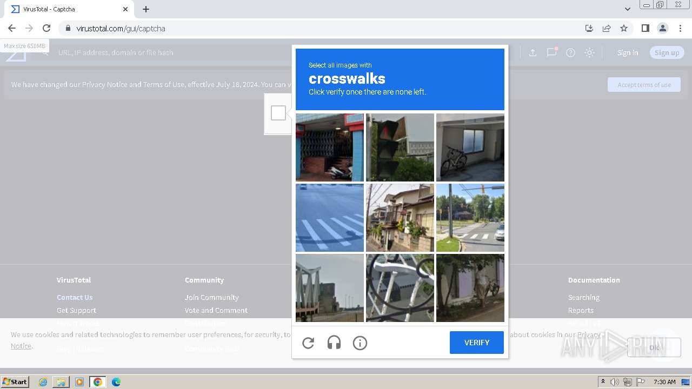Click the install app icon in address bar

click(x=589, y=28)
